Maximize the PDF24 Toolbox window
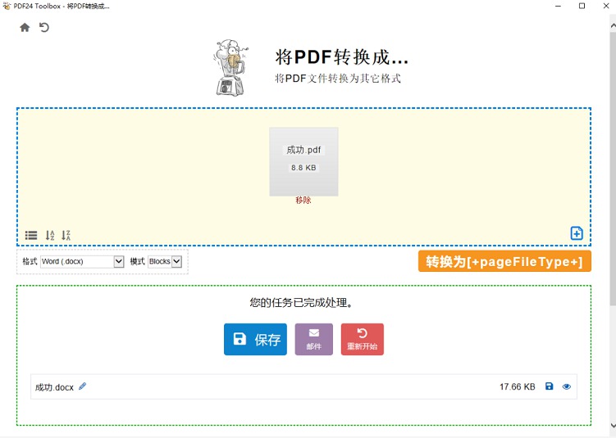 pyautogui.click(x=582, y=6)
